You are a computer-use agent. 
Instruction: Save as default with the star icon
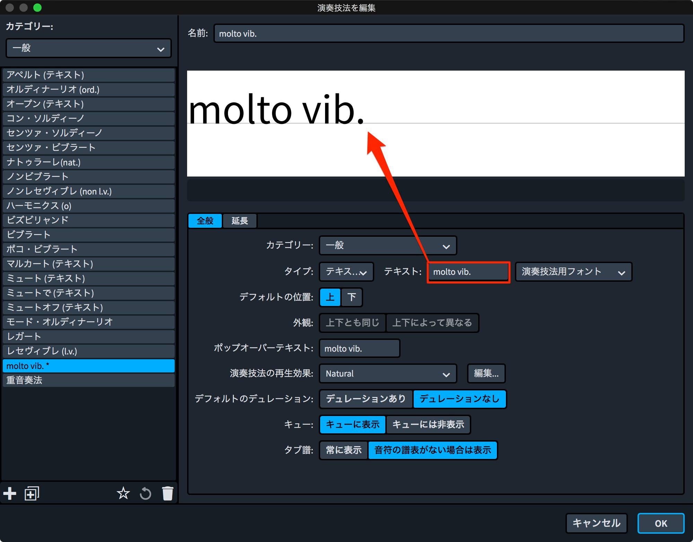point(123,493)
